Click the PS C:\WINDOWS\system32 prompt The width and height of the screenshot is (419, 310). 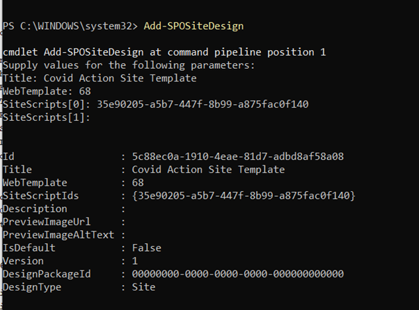coord(70,26)
